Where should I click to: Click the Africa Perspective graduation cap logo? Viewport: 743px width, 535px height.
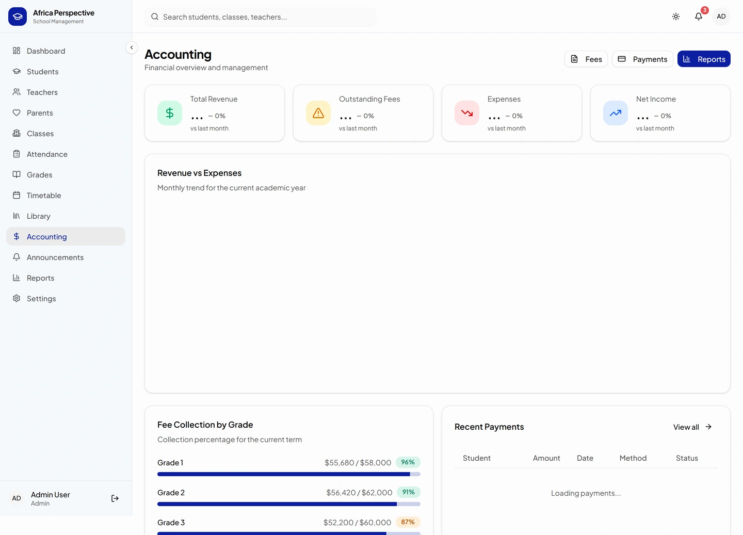[18, 17]
